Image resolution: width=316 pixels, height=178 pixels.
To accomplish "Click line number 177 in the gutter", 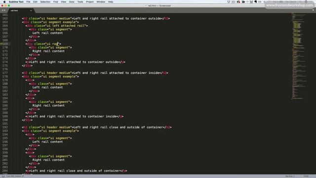I will point(5,73).
